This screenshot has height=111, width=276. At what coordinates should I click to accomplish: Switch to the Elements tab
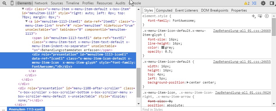[x=24, y=3]
